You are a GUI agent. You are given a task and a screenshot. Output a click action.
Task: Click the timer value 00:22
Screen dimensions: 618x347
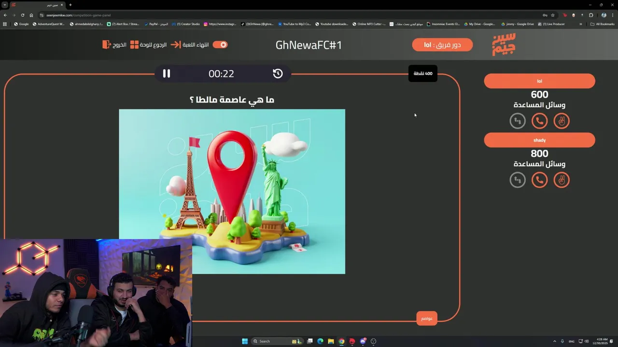tap(221, 74)
